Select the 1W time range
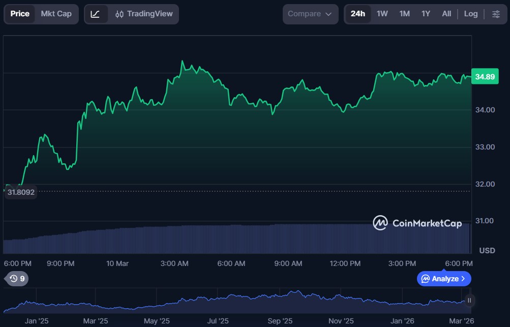 (382, 14)
